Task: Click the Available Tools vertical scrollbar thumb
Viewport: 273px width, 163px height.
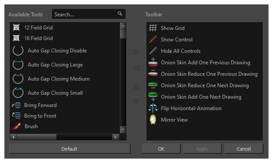Action: tap(123, 34)
